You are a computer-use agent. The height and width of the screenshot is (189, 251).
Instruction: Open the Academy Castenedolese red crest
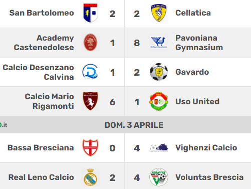pyautogui.click(x=90, y=43)
